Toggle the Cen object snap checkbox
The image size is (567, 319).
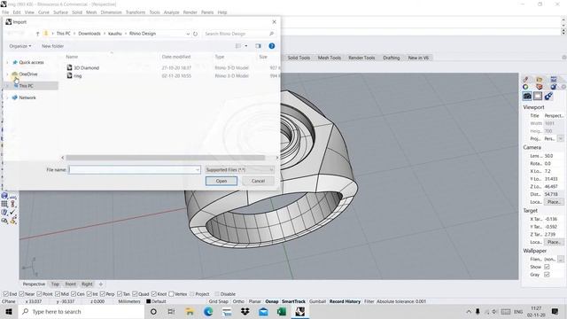click(74, 294)
